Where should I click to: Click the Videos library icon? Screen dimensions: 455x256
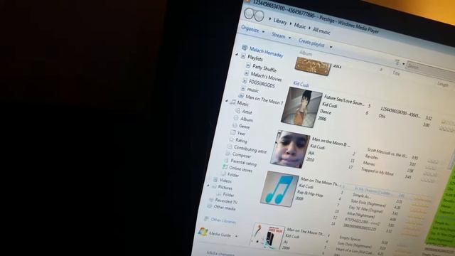click(215, 180)
